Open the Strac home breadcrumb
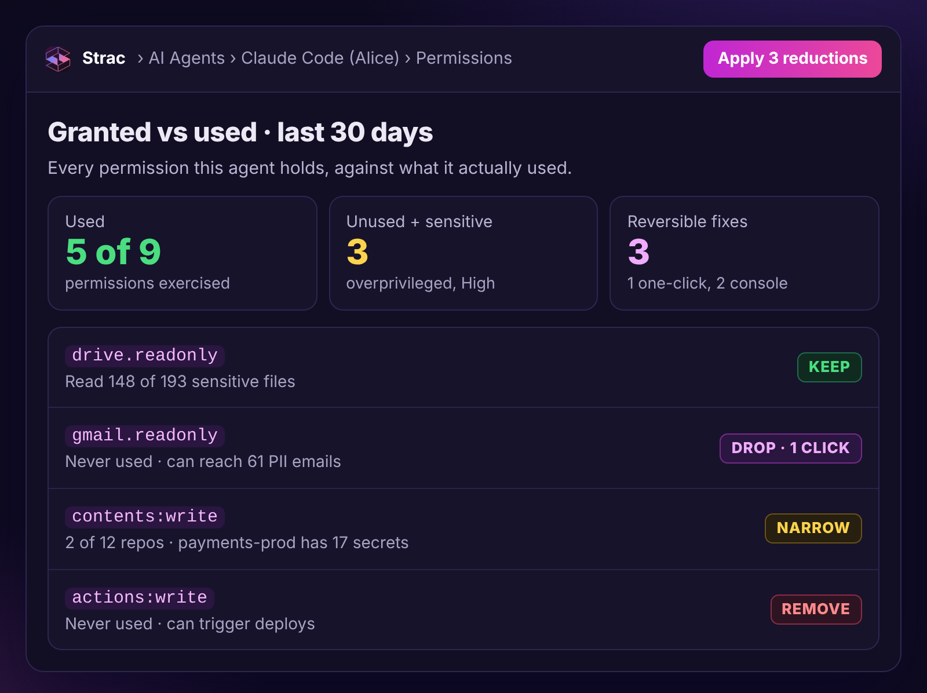This screenshot has height=693, width=927. (104, 59)
